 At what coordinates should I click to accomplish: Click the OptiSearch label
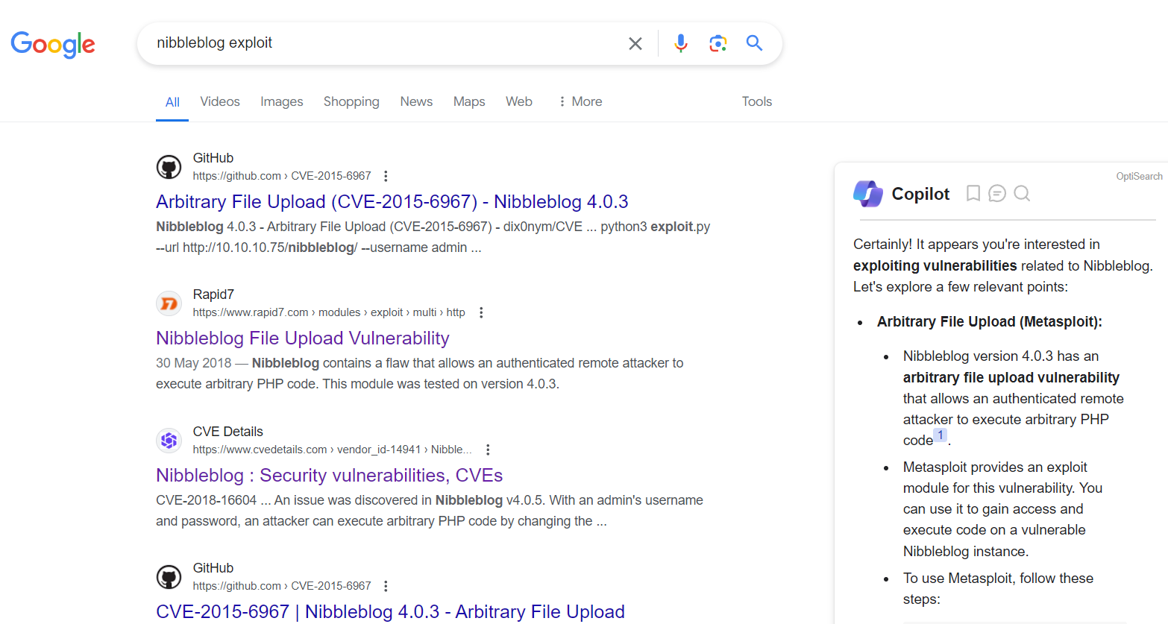[x=1139, y=177]
